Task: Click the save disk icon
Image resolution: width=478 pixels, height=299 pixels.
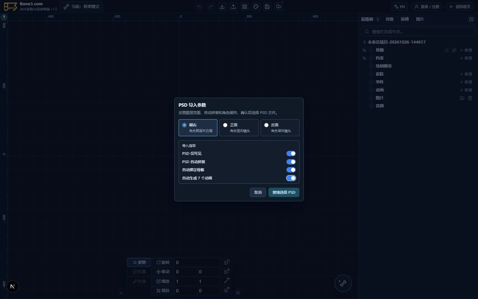Action: click(267, 7)
